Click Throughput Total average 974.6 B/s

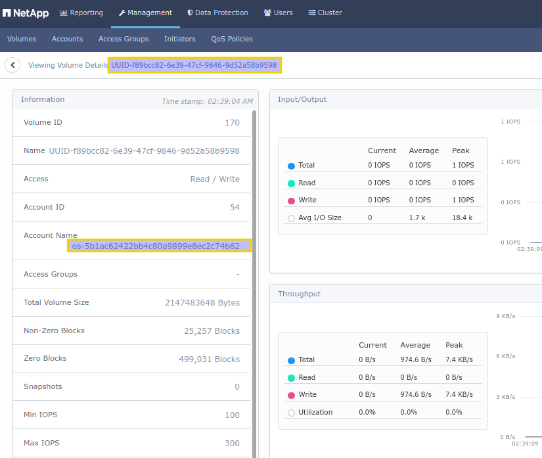416,360
